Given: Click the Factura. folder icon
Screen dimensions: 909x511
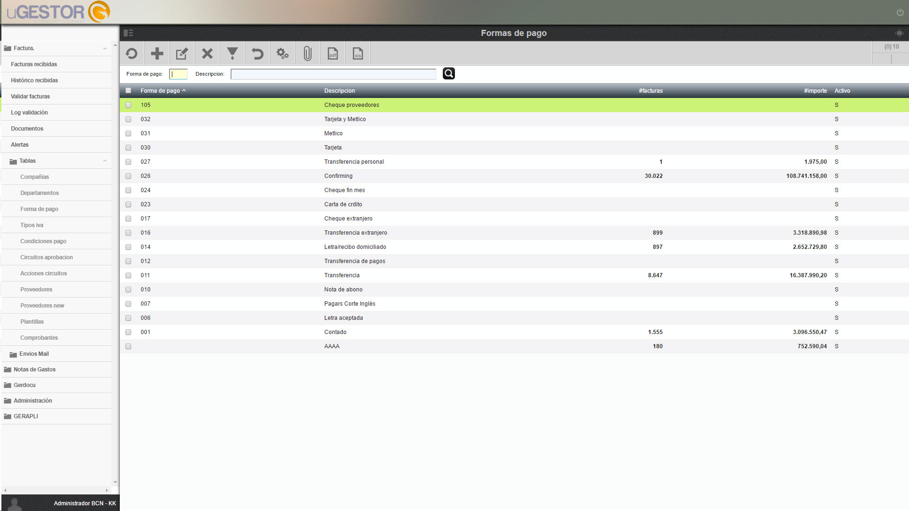Looking at the screenshot, I should (8, 48).
